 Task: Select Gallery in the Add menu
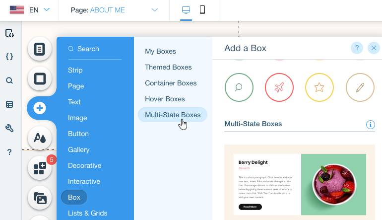click(79, 149)
